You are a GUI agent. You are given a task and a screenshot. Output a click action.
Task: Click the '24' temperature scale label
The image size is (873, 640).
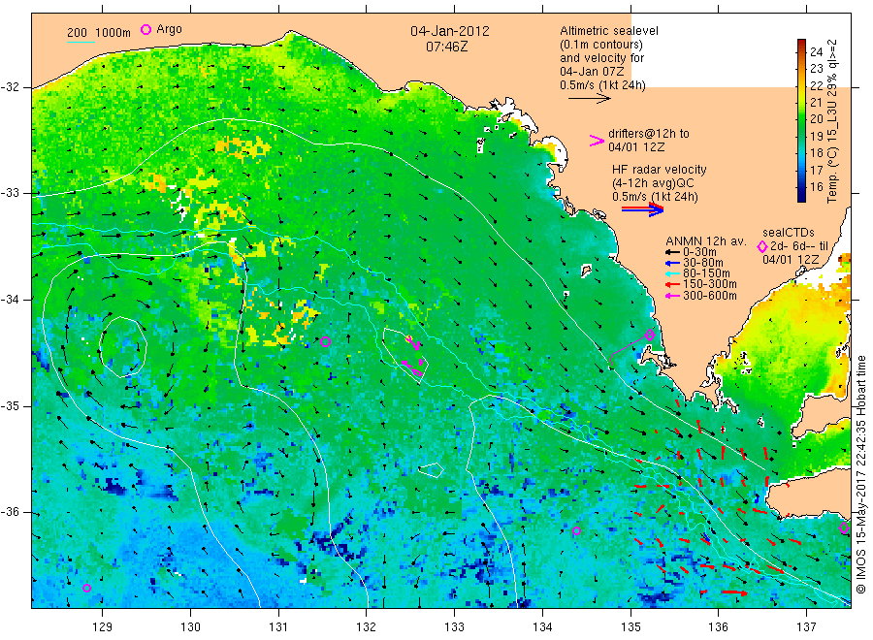(x=816, y=51)
